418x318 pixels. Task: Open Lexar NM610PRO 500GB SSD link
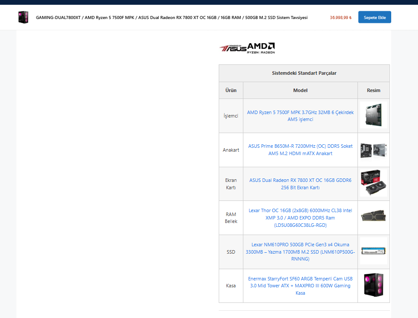click(x=300, y=251)
